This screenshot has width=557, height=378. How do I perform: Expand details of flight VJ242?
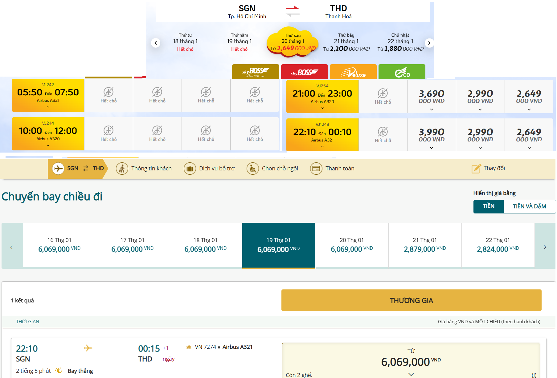point(48,107)
